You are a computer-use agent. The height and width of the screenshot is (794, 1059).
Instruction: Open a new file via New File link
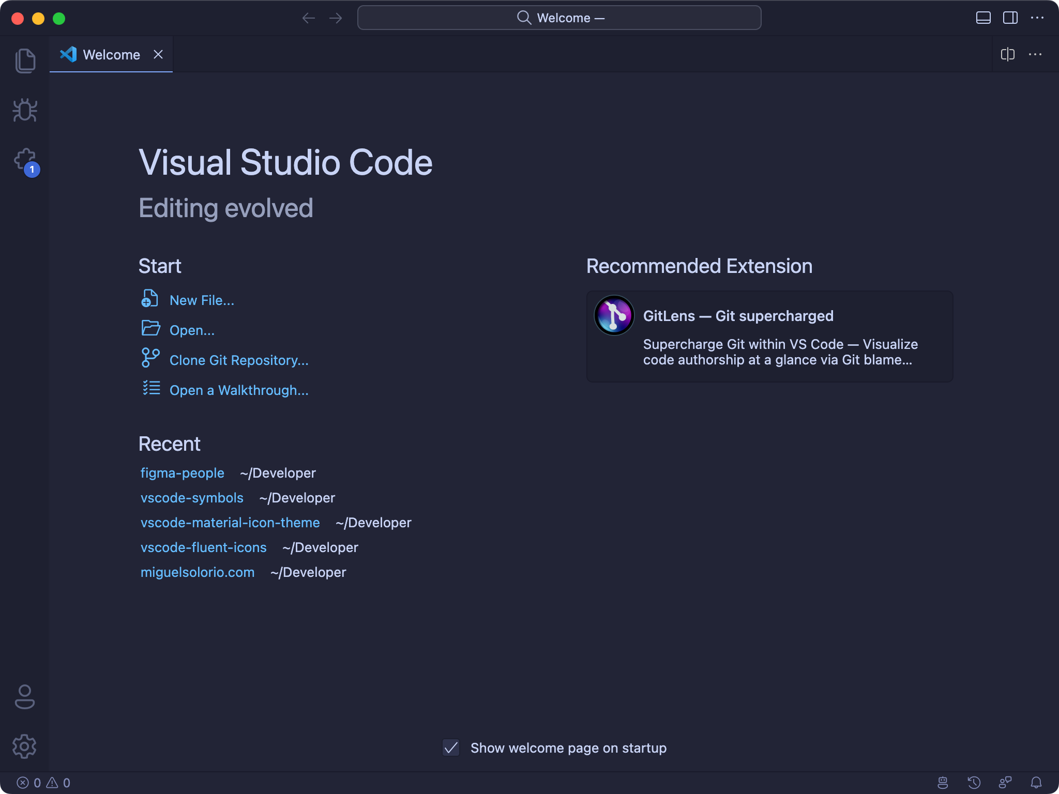(x=201, y=300)
